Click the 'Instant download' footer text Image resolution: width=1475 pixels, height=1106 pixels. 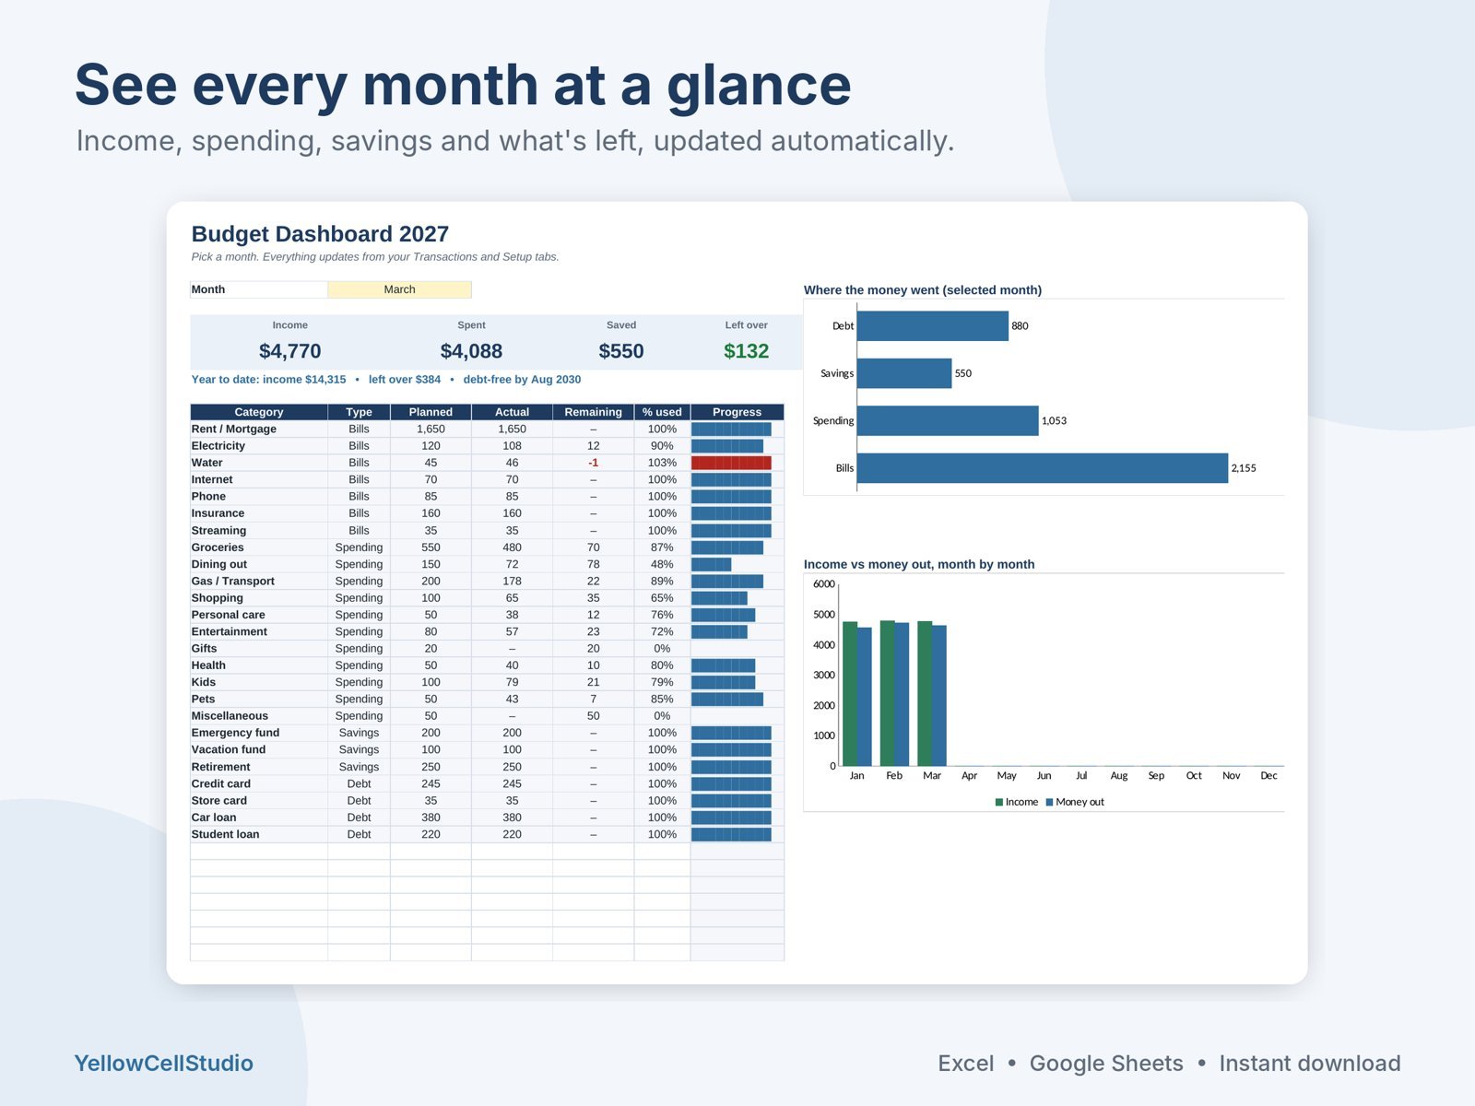(1310, 1064)
